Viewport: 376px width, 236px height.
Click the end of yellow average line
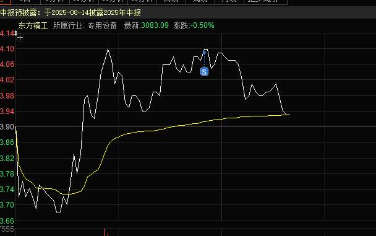(x=289, y=115)
